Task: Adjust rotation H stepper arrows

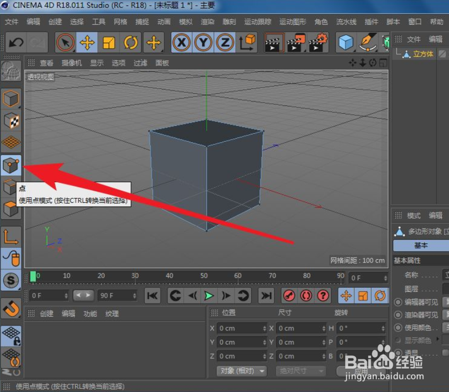Action: (383, 328)
